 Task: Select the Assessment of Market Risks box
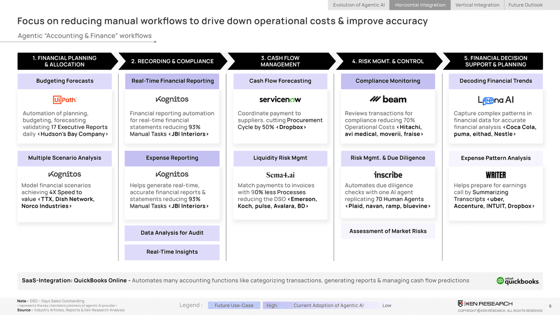click(388, 231)
